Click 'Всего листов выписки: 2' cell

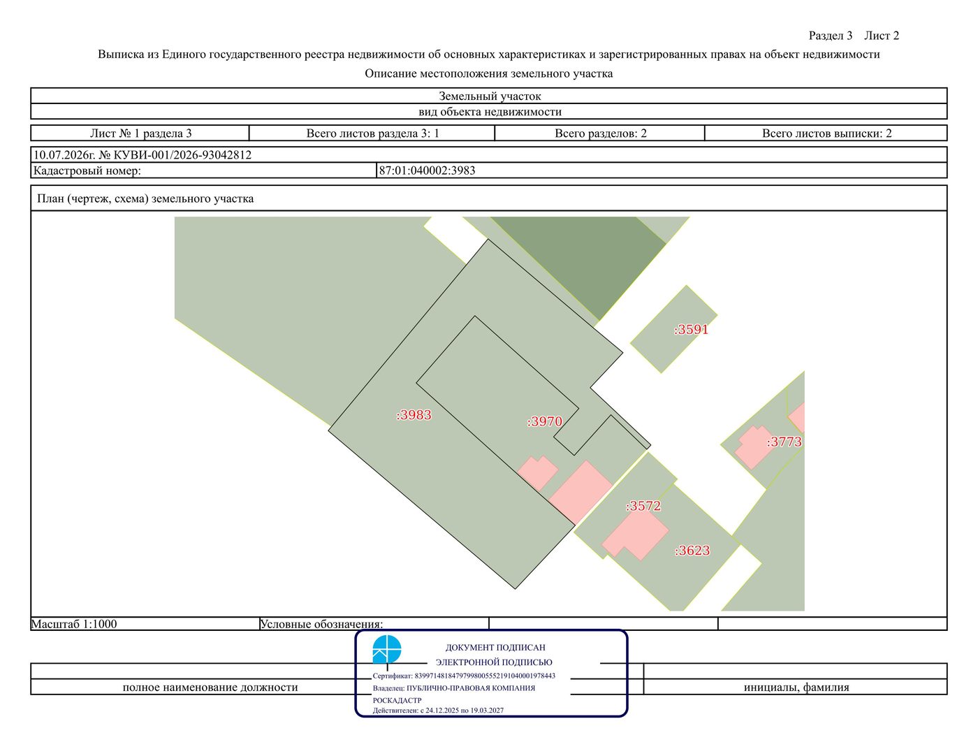(x=826, y=133)
